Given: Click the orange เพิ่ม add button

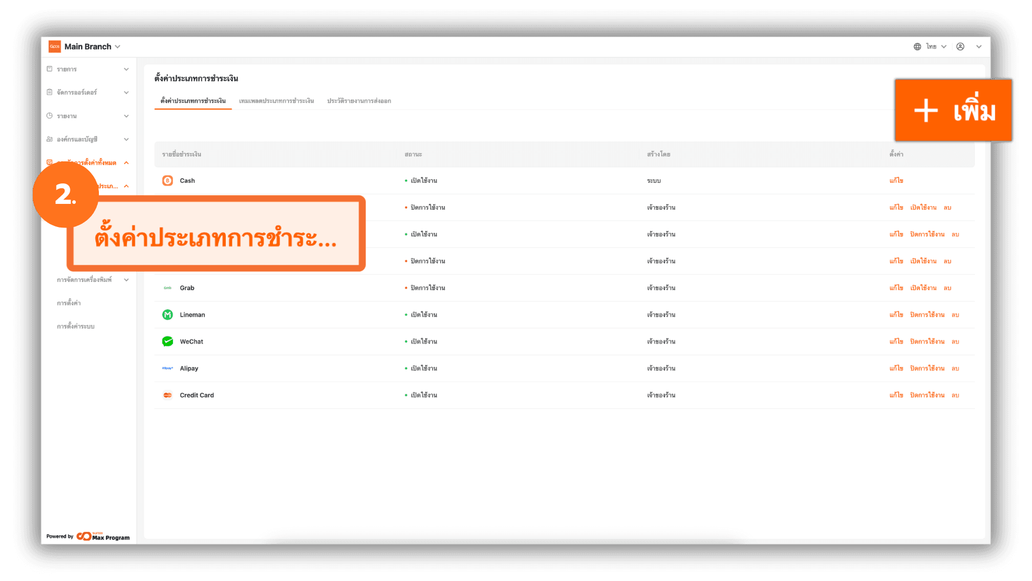Looking at the screenshot, I should tap(952, 111).
